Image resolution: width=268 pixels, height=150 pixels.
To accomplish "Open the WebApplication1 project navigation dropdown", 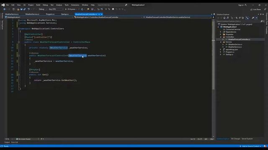I will point(39,17).
